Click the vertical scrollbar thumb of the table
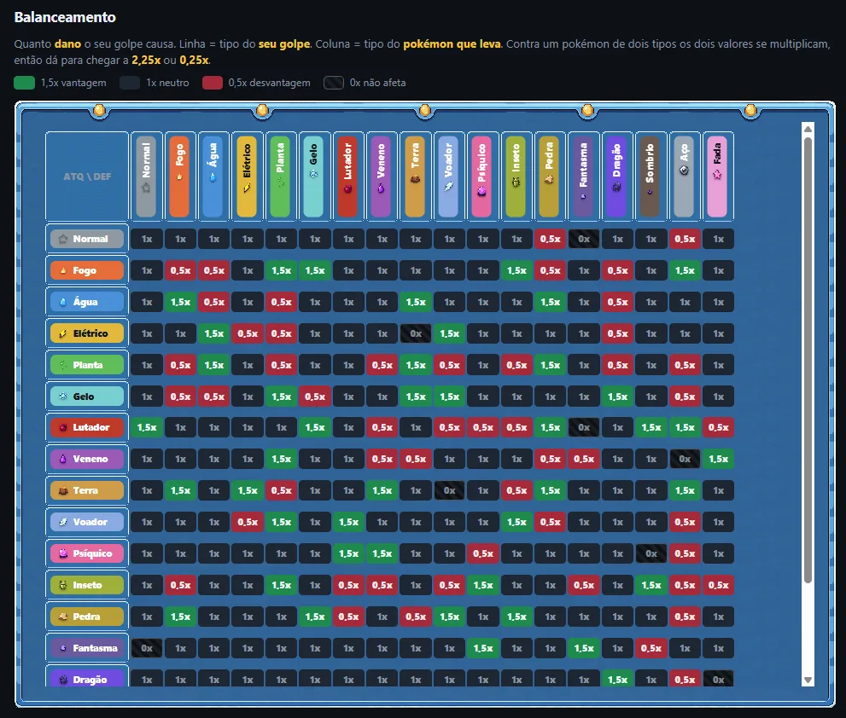846x718 pixels. [808, 360]
